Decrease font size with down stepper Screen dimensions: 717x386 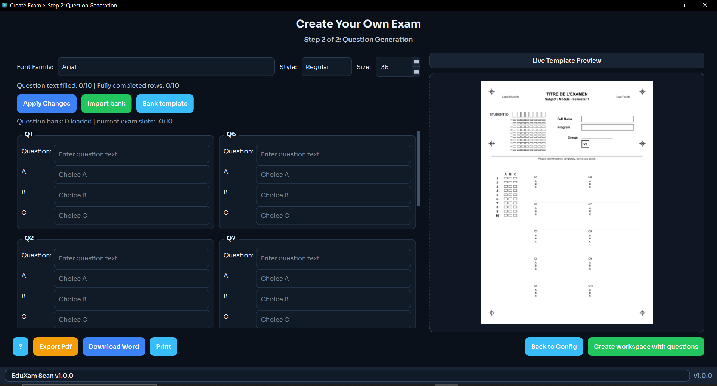[x=416, y=72]
